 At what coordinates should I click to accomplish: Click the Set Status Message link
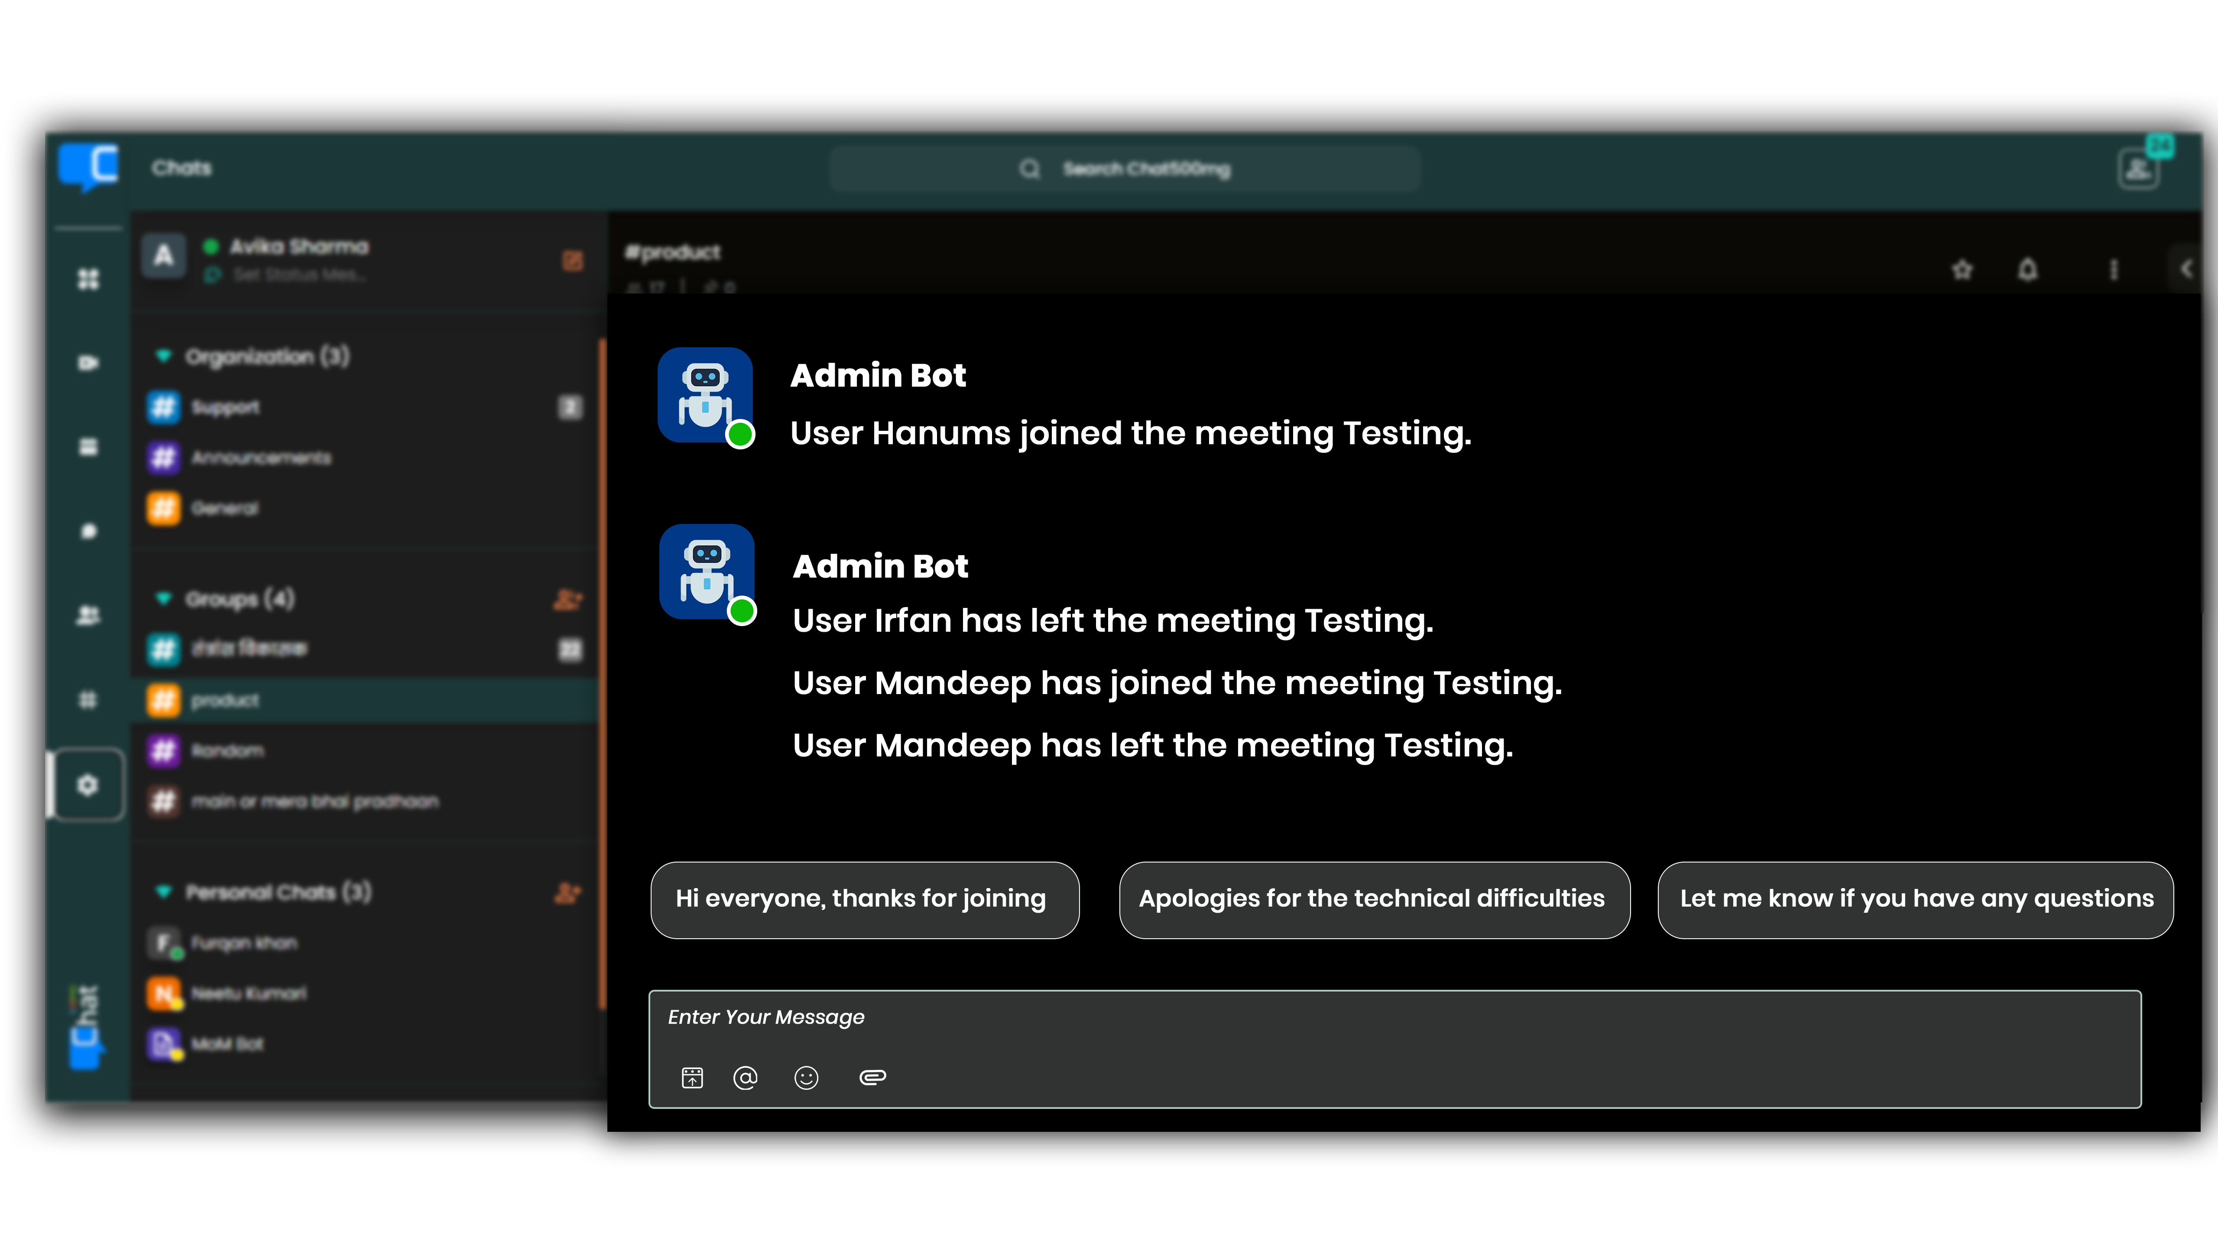click(300, 275)
